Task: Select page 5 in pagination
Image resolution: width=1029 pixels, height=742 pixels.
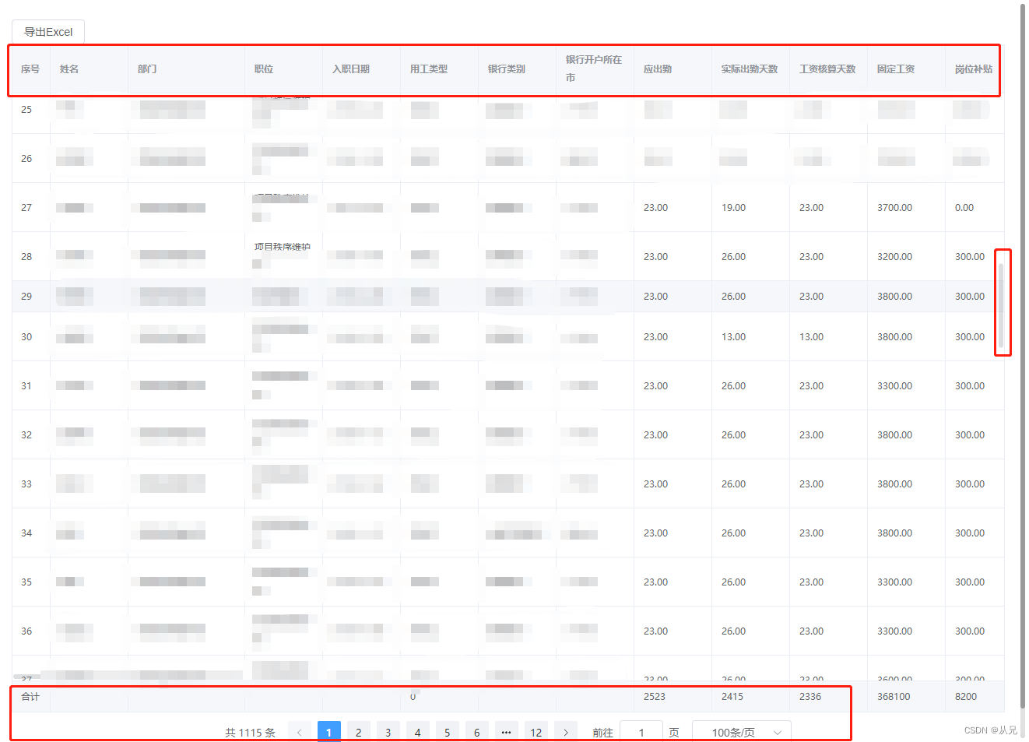Action: (x=448, y=732)
